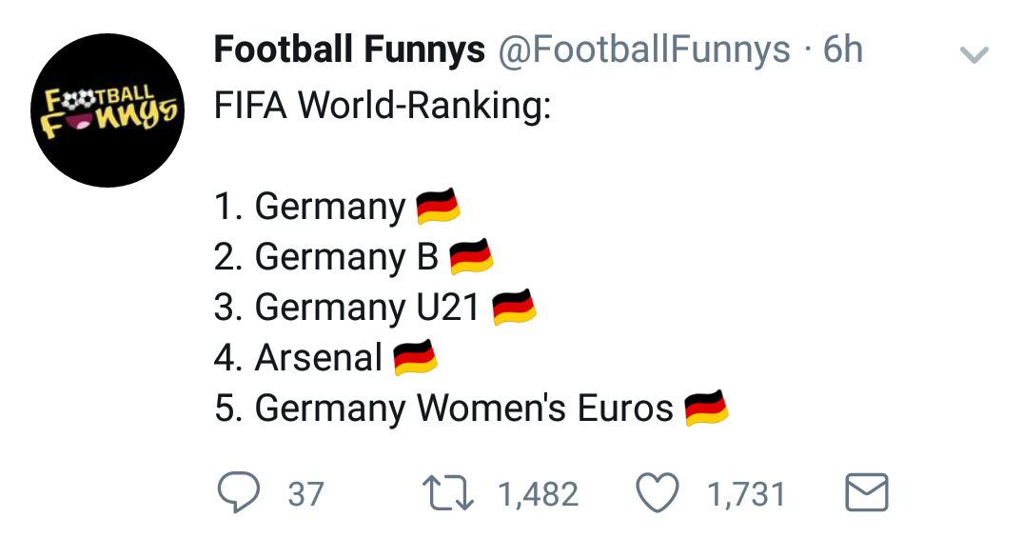Image resolution: width=1022 pixels, height=538 pixels.
Task: Click the flag emoji beside '1. Germany'
Action: point(439,206)
